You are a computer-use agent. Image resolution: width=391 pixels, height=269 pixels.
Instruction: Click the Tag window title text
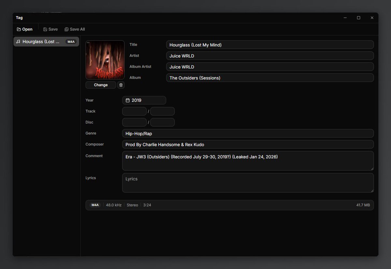click(x=19, y=18)
